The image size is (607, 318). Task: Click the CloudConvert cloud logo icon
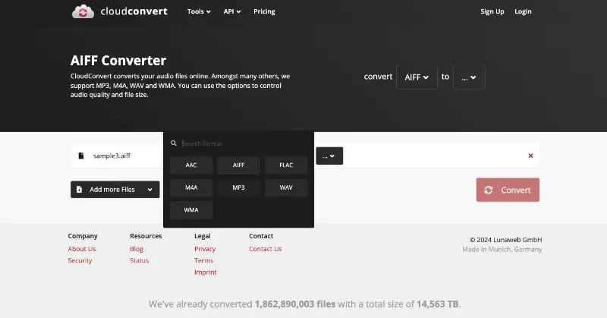tap(83, 11)
